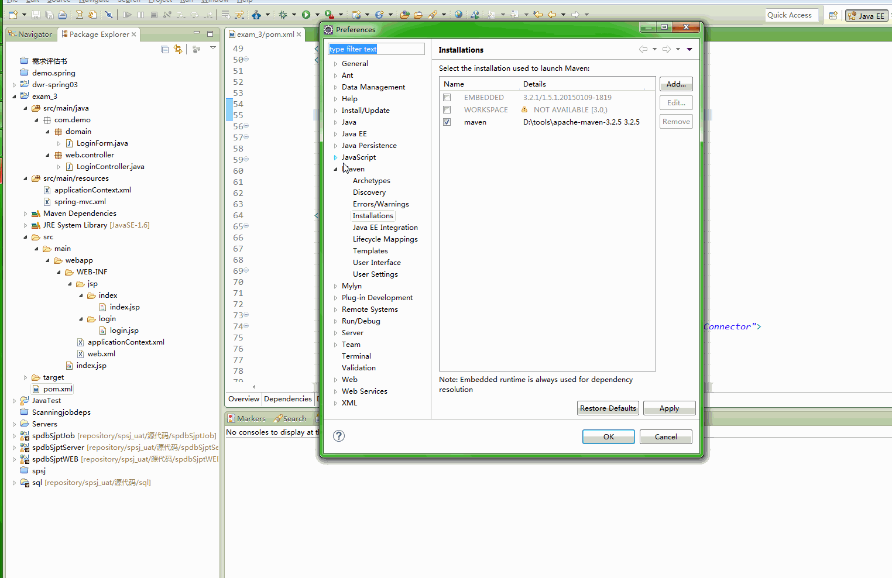Click the Preferences help question mark icon
Image resolution: width=892 pixels, height=578 pixels.
pos(338,436)
